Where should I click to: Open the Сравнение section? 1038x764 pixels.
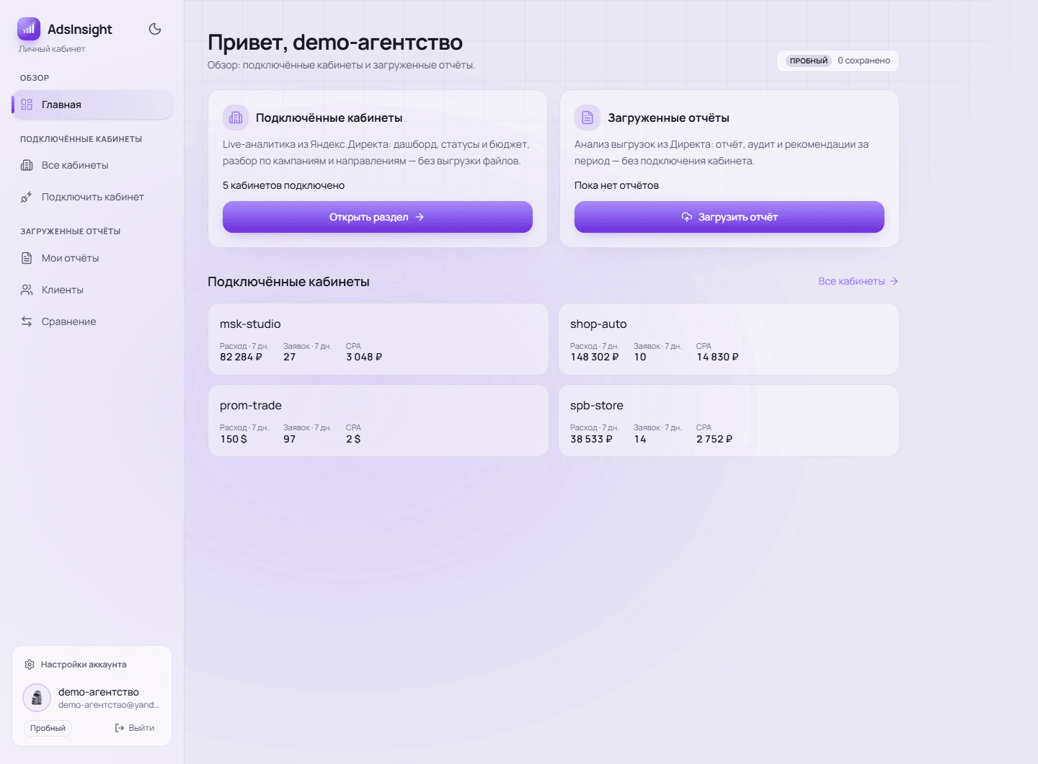(x=92, y=321)
